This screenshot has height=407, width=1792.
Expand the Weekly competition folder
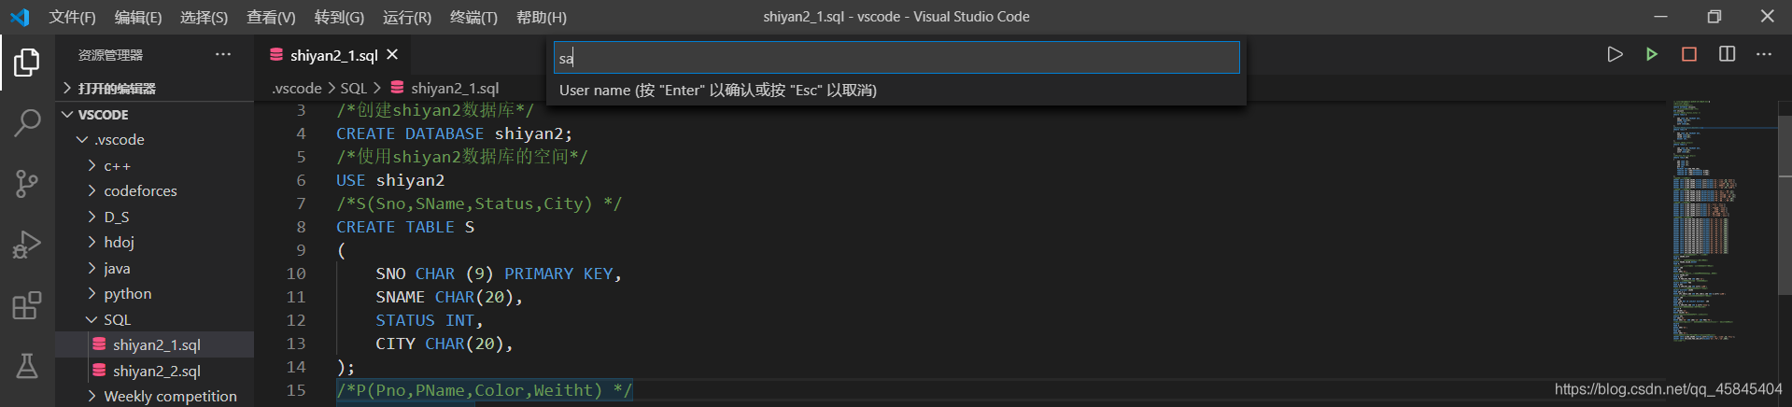pos(154,396)
